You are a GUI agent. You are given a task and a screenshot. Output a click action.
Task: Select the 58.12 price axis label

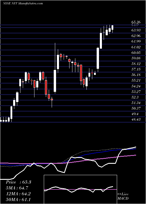coord(136,64)
